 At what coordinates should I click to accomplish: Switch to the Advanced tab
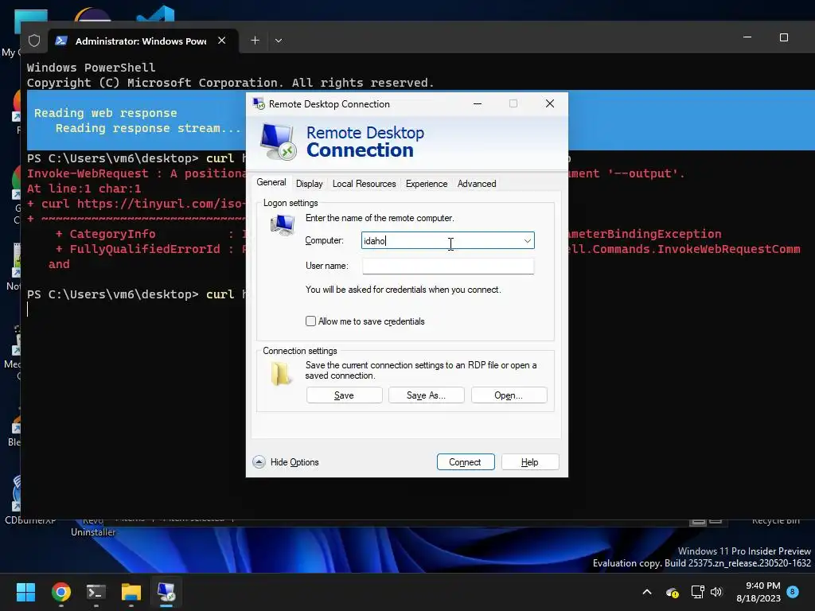point(477,184)
